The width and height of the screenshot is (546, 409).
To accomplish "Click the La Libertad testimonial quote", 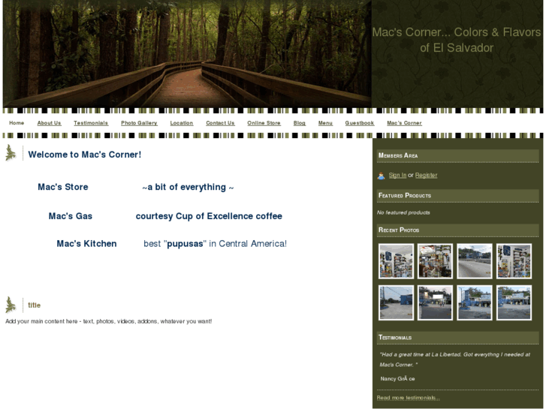I will click(455, 359).
